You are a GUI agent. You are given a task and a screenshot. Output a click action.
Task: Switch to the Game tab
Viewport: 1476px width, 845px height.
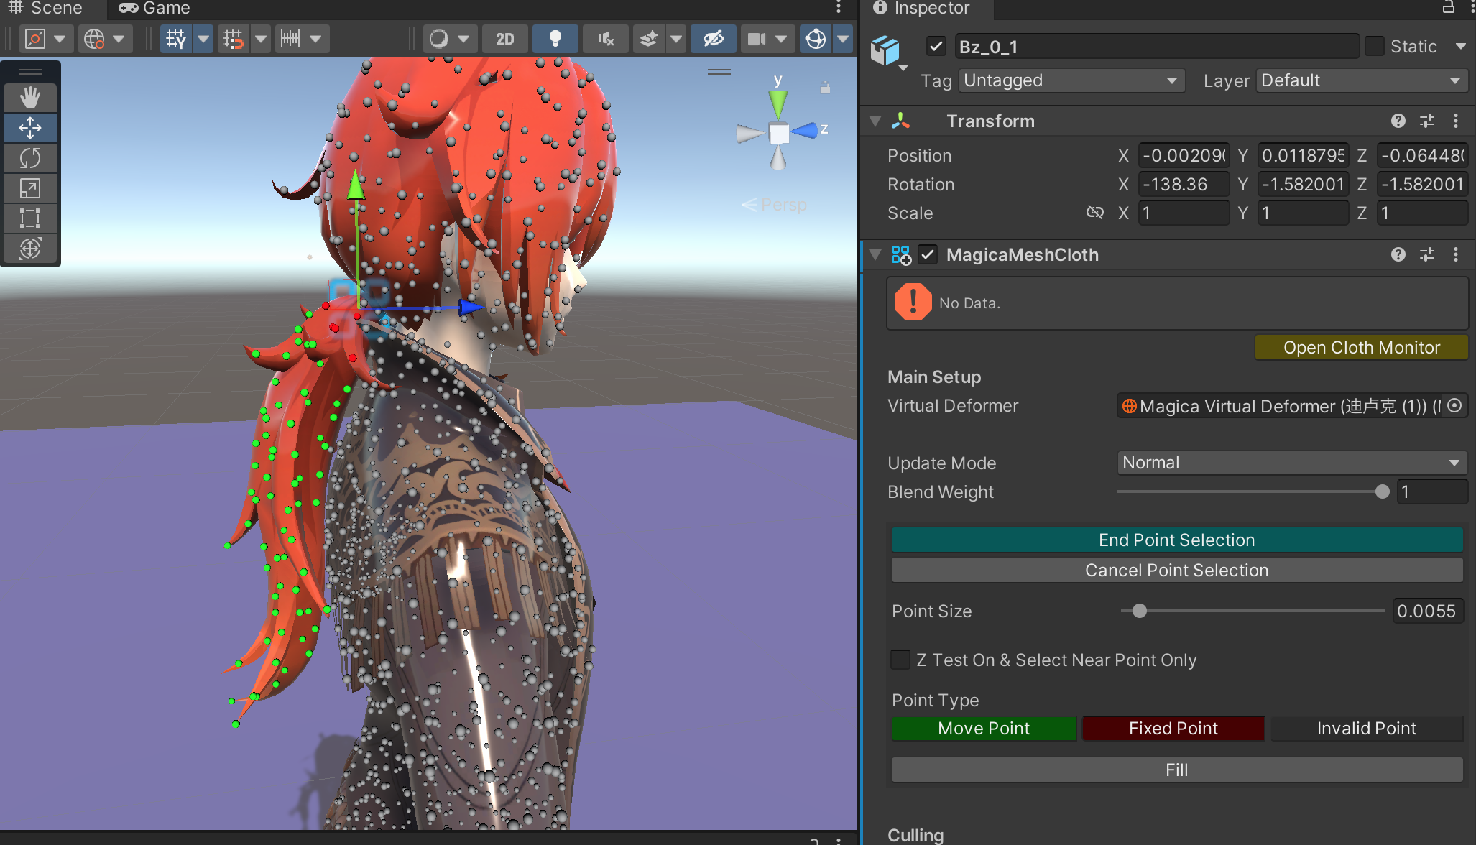click(154, 9)
